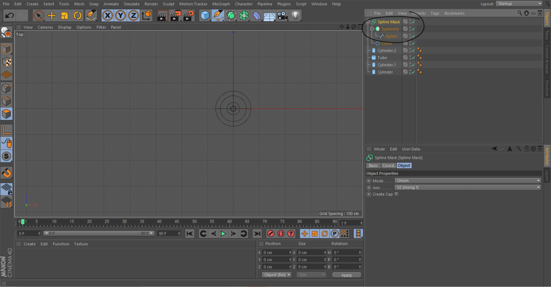The width and height of the screenshot is (551, 287).
Task: Click the Render to Picture Viewer icon
Action: (x=175, y=15)
